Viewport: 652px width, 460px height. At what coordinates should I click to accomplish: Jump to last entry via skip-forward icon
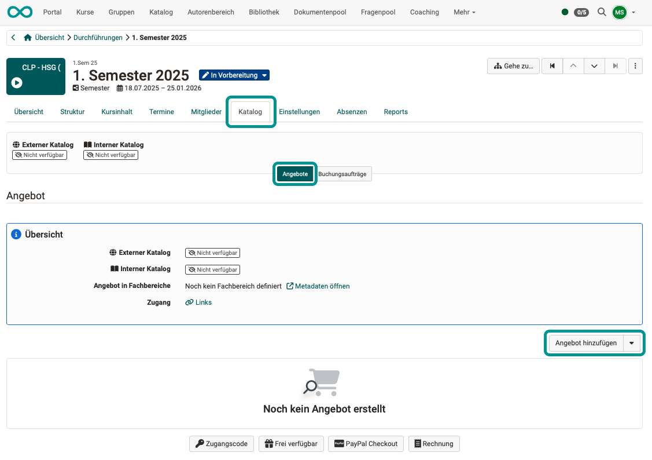pos(616,65)
